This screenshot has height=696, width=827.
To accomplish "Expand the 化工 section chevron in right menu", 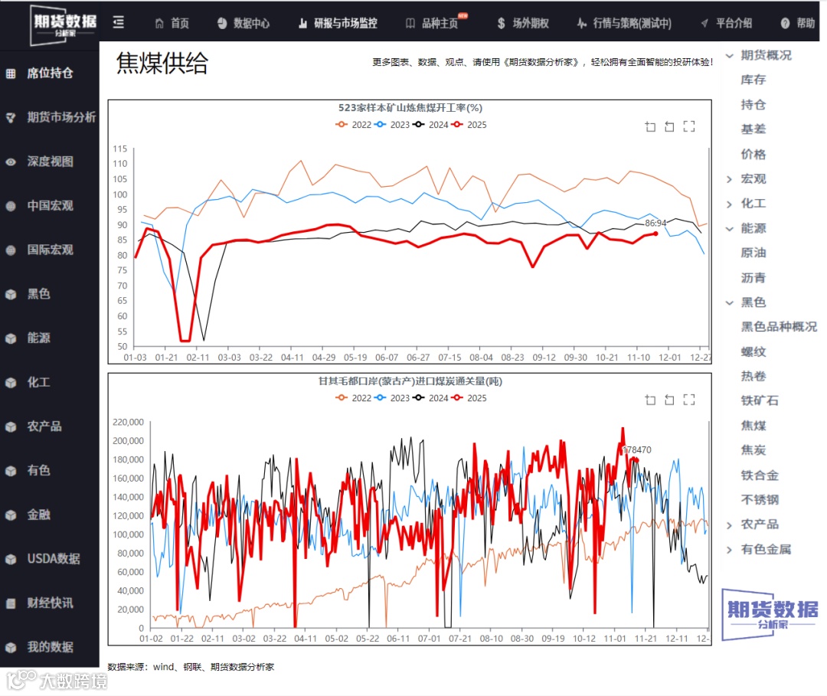I will (730, 204).
